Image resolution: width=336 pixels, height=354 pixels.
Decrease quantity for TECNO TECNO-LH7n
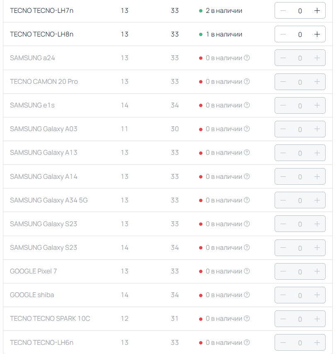(283, 11)
